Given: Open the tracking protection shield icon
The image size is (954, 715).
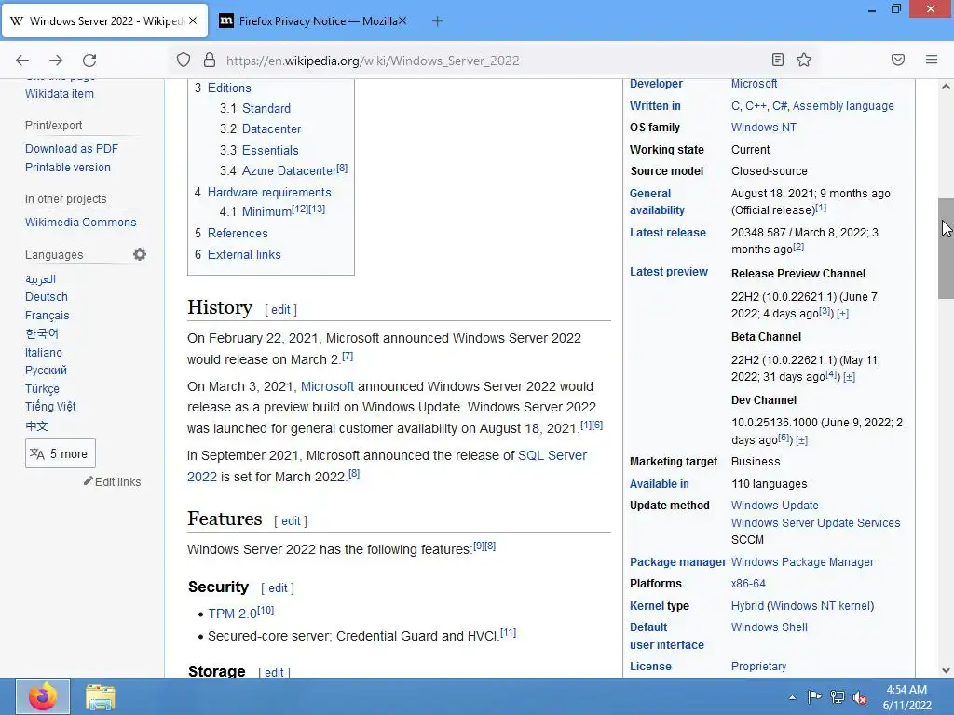Looking at the screenshot, I should [184, 61].
